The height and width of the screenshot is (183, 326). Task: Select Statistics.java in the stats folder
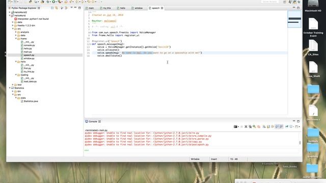[30, 101]
